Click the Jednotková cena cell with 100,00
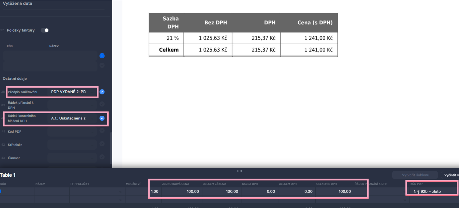Image resolution: width=459 pixels, height=208 pixels. [181, 191]
